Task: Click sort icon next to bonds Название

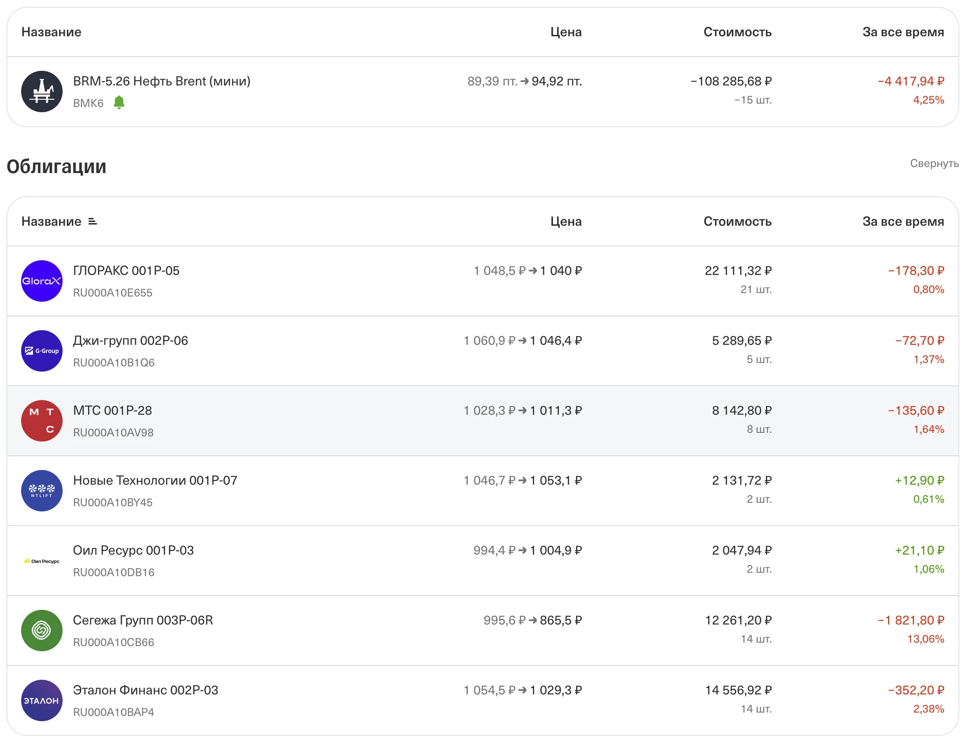Action: (92, 221)
